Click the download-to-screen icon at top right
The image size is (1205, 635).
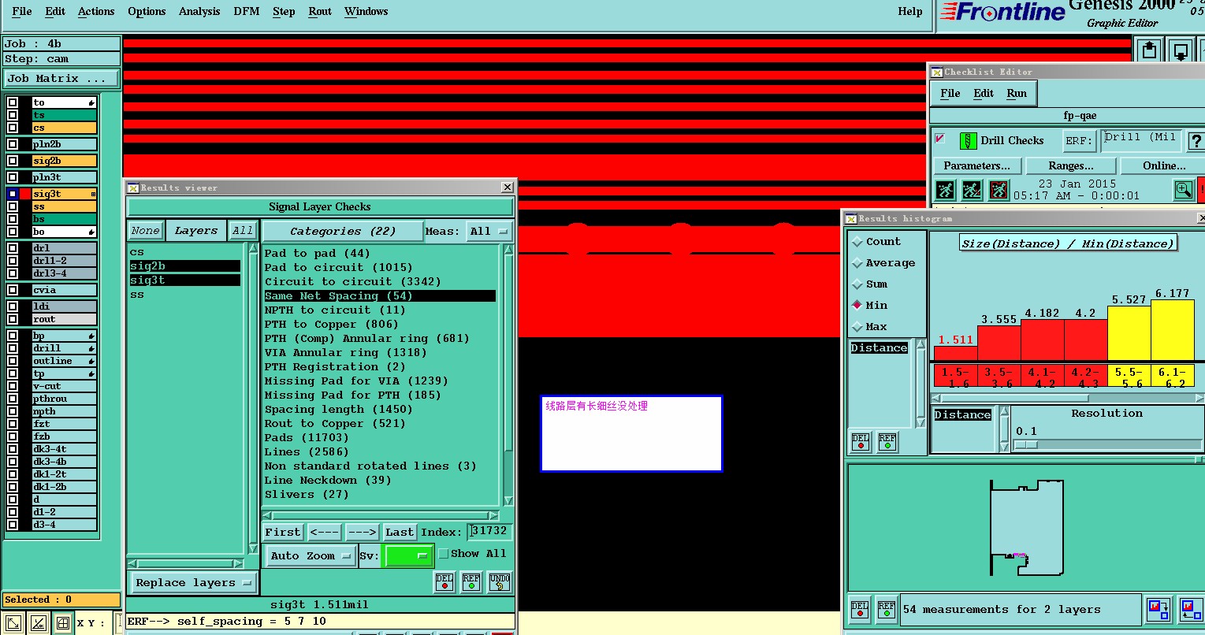coord(1181,50)
